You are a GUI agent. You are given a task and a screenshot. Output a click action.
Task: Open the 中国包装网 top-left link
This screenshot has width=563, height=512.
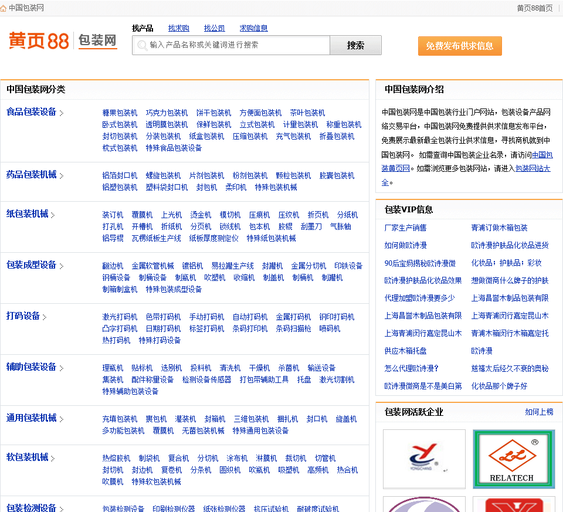click(x=26, y=8)
